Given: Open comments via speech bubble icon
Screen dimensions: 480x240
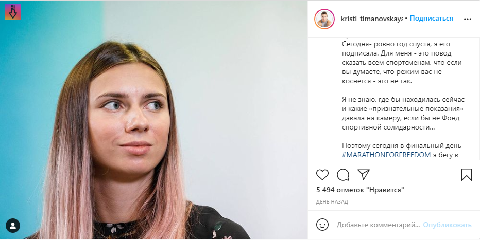Looking at the screenshot, I should (343, 175).
